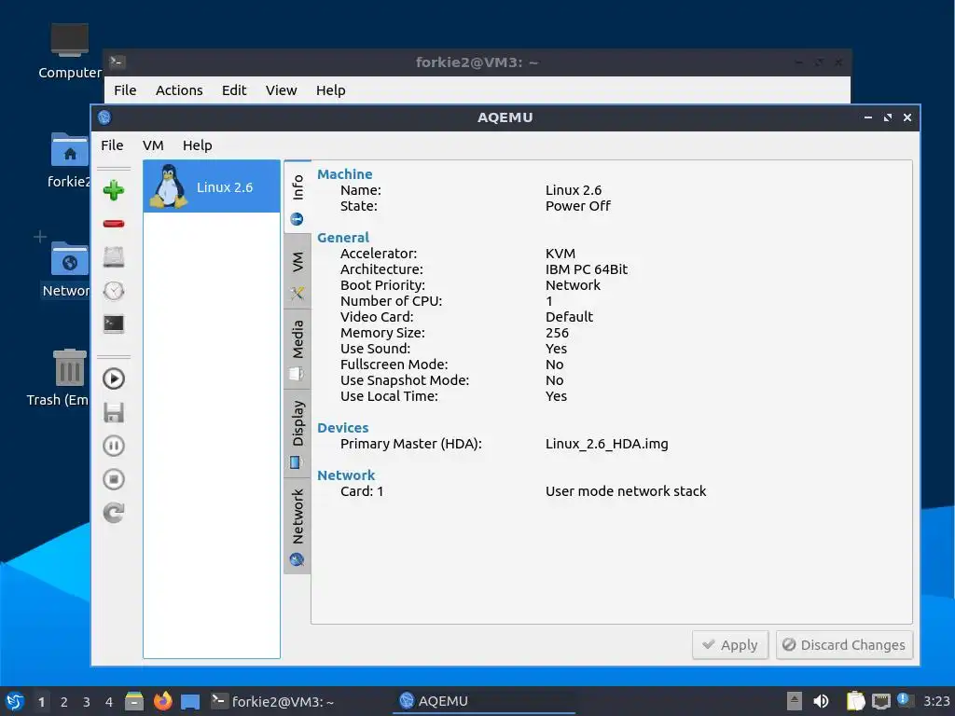The height and width of the screenshot is (716, 955).
Task: Add a new VM with the green plus icon
Action: click(113, 190)
